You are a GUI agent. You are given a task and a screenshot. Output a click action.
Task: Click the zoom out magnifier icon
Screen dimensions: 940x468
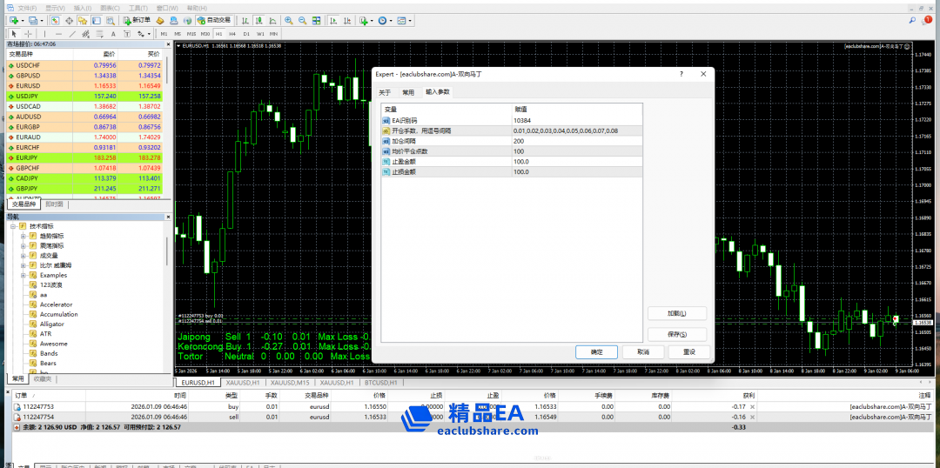click(301, 20)
